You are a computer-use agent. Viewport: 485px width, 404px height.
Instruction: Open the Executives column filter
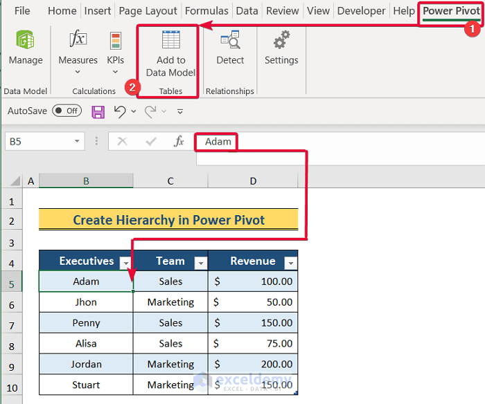point(126,263)
